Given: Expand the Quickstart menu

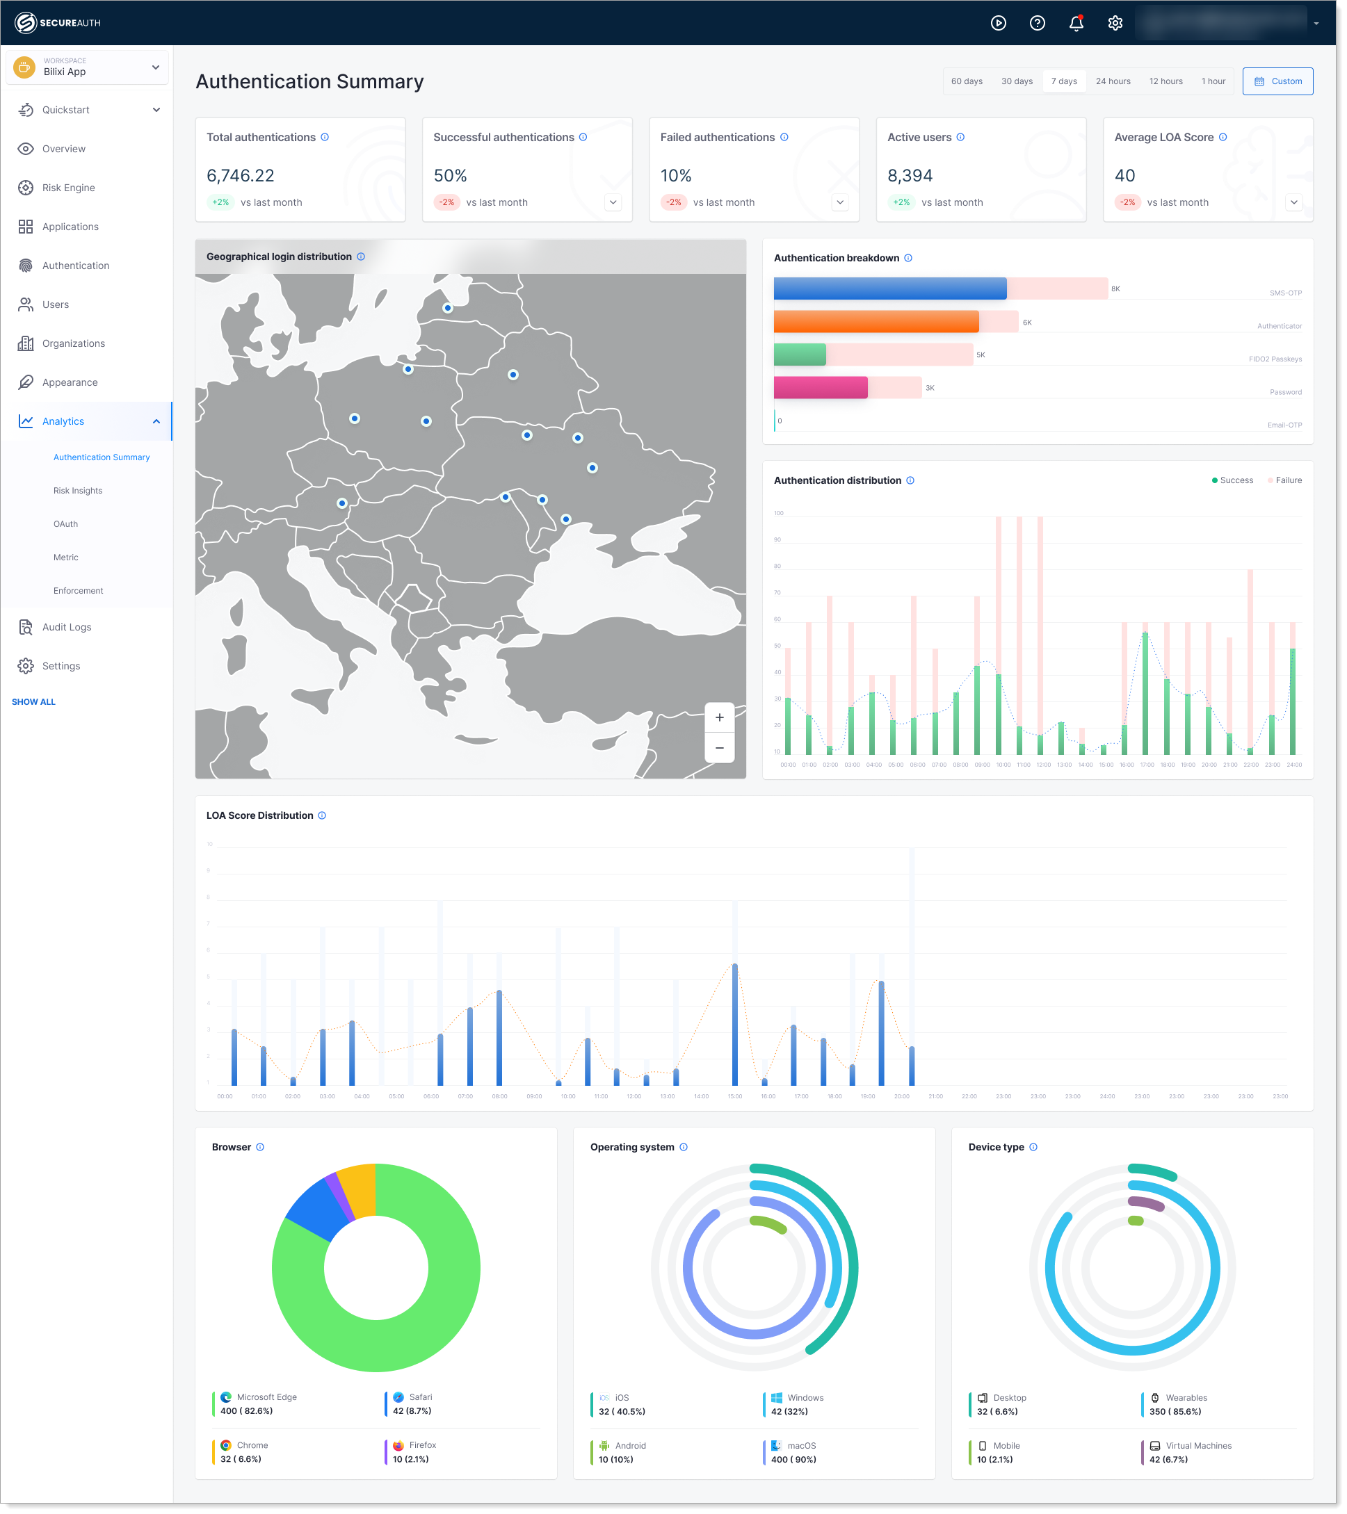Looking at the screenshot, I should pyautogui.click(x=156, y=110).
